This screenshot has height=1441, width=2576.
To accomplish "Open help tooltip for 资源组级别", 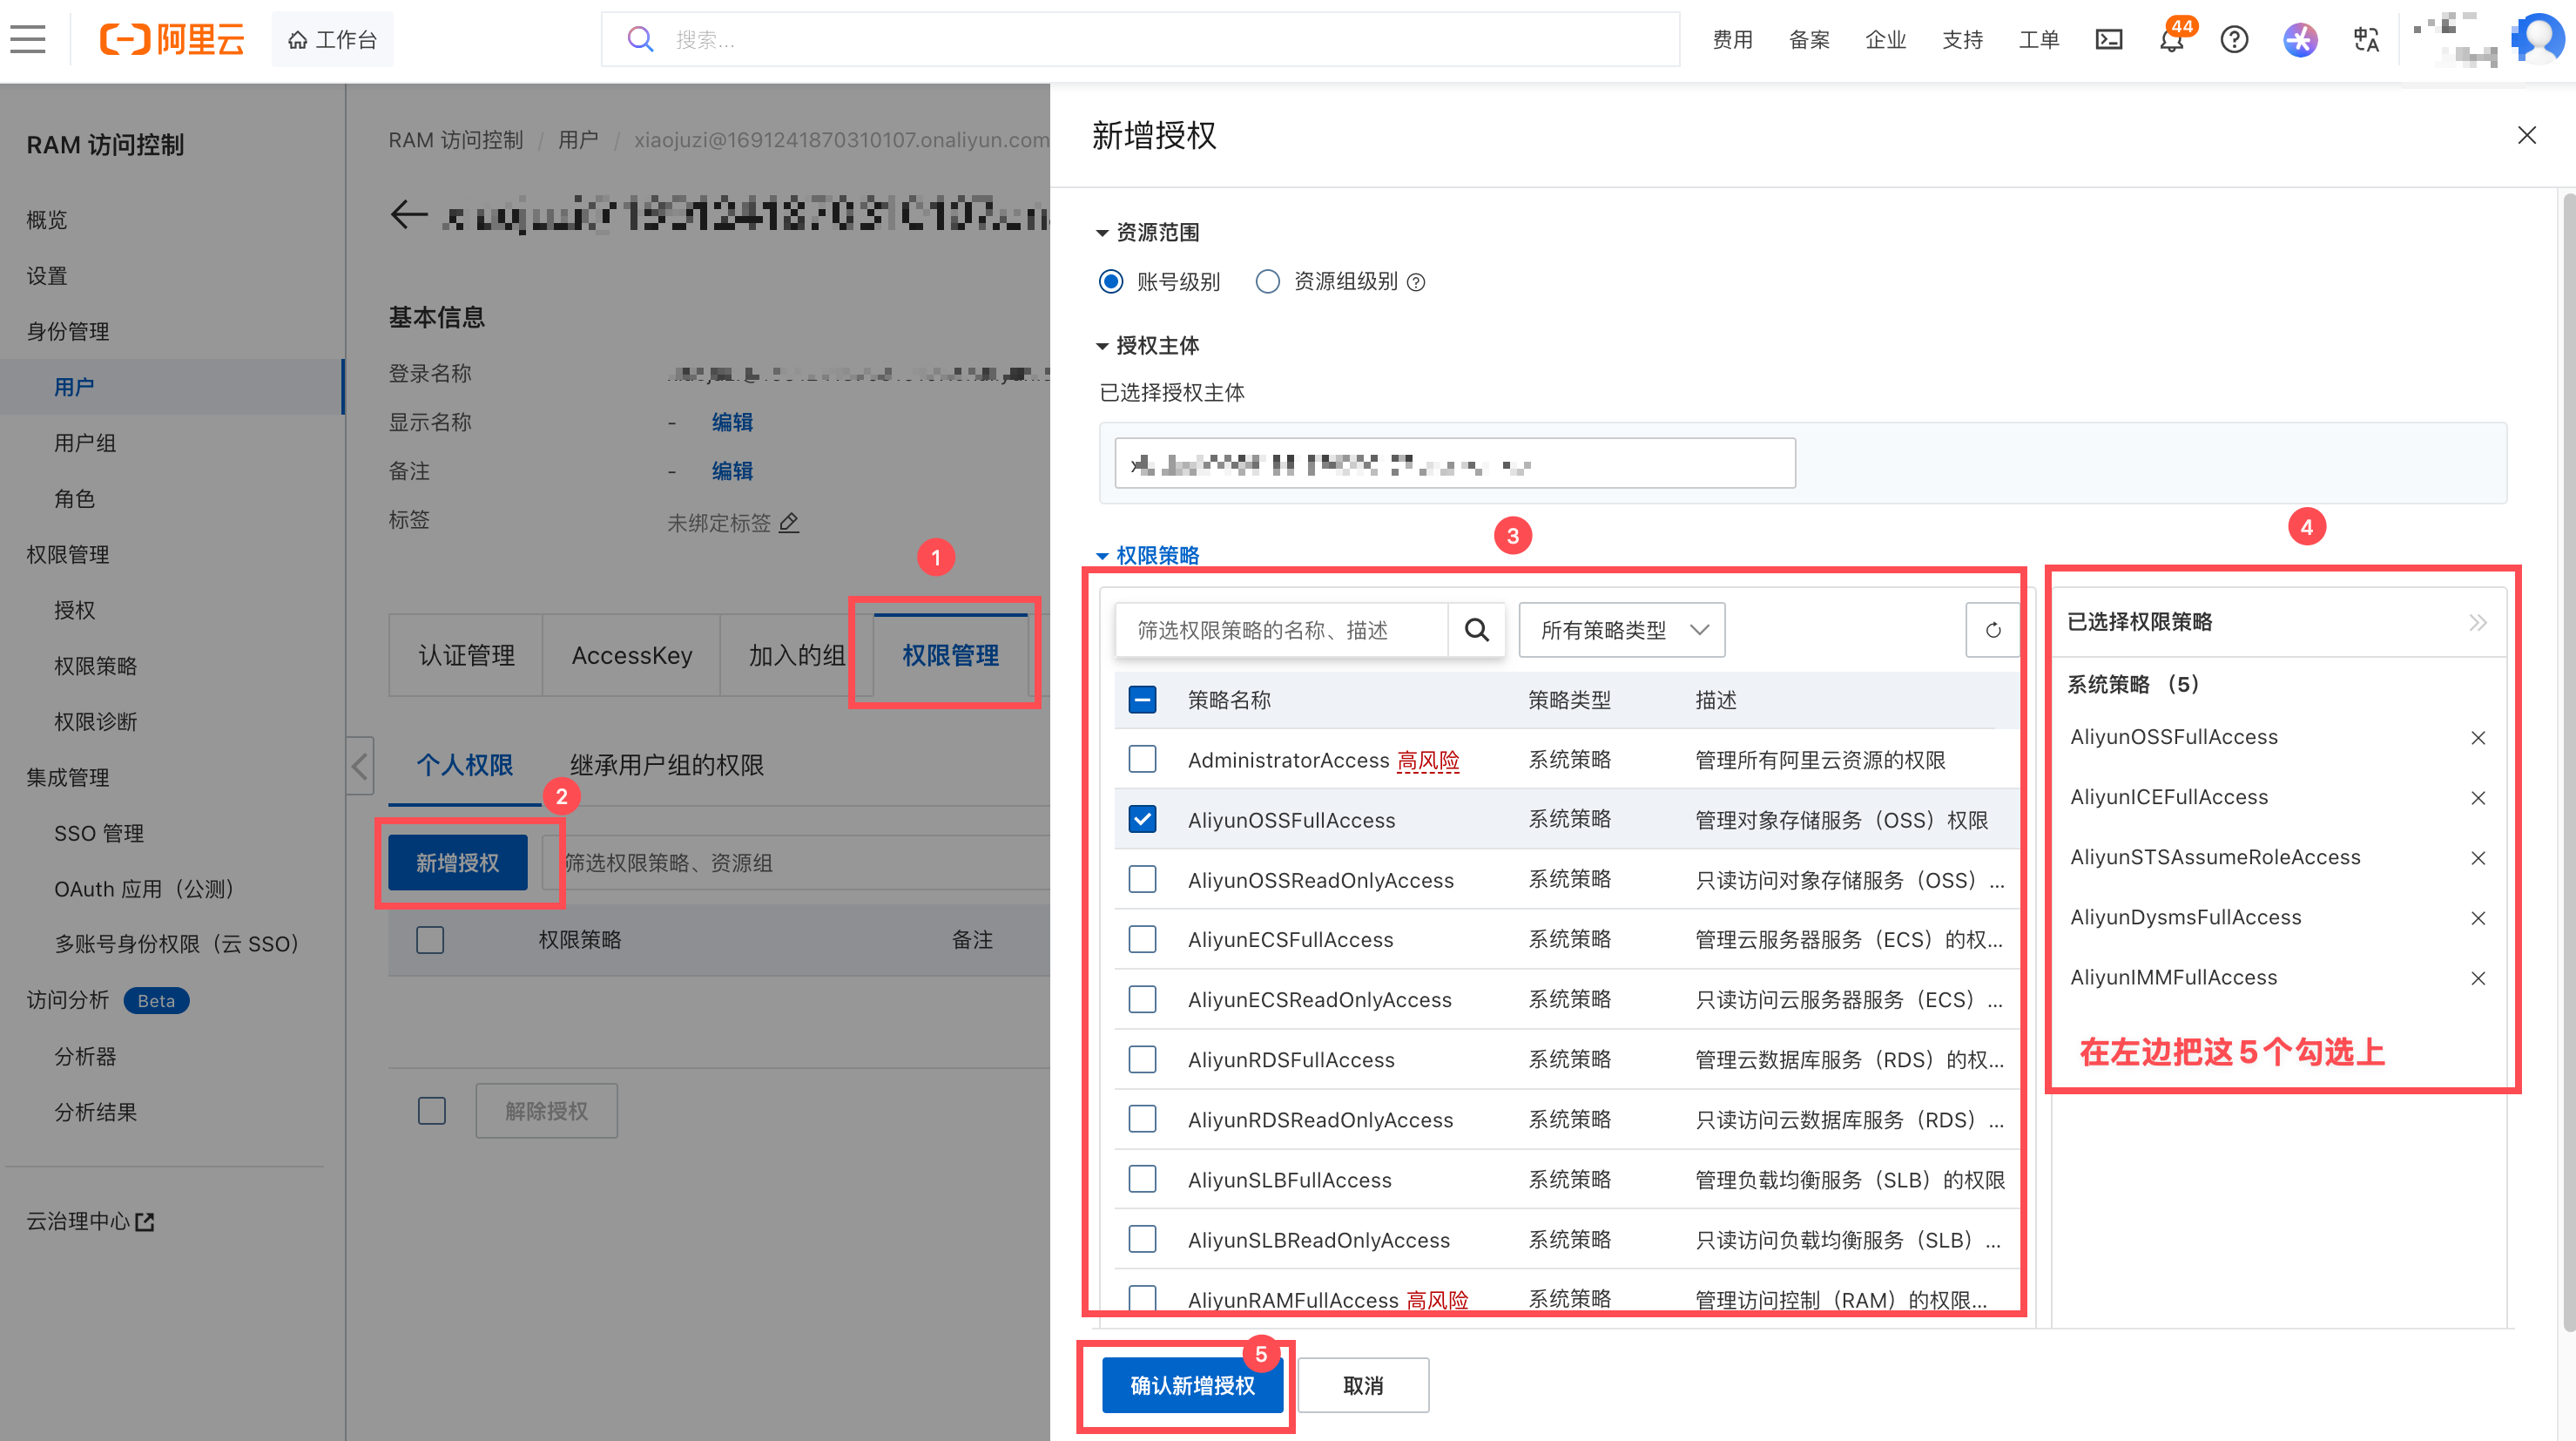I will tap(1416, 282).
